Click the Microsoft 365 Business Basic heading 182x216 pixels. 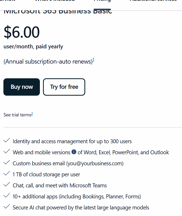(58, 12)
